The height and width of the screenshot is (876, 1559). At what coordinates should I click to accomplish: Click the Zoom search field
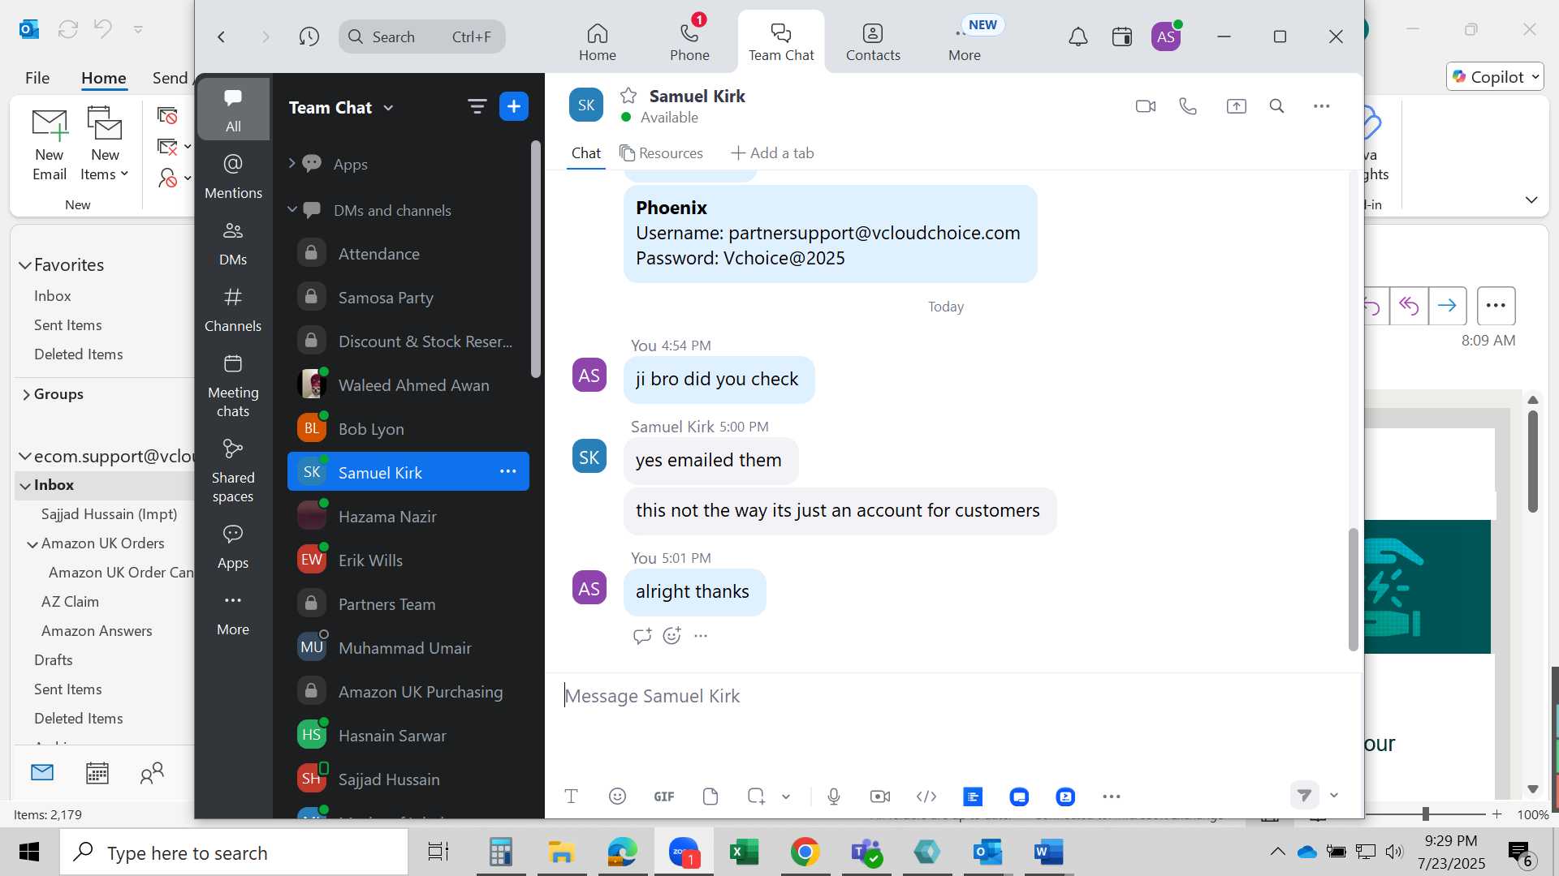point(422,36)
